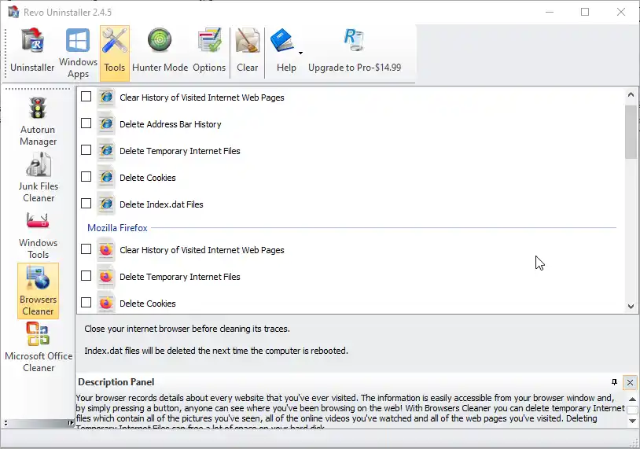Screen dimensions: 640x449
Task: Select the Mozilla Firefox group header
Action: point(117,228)
